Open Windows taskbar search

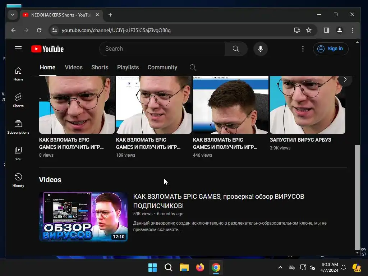(x=168, y=267)
